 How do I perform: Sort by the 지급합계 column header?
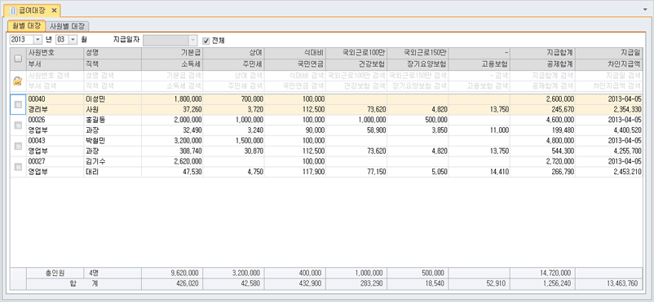pyautogui.click(x=542, y=53)
